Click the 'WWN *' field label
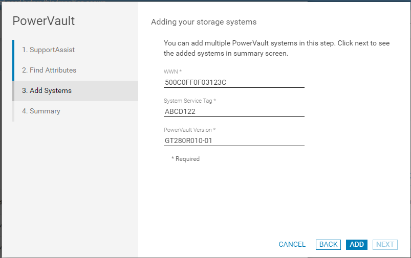 pyautogui.click(x=172, y=72)
